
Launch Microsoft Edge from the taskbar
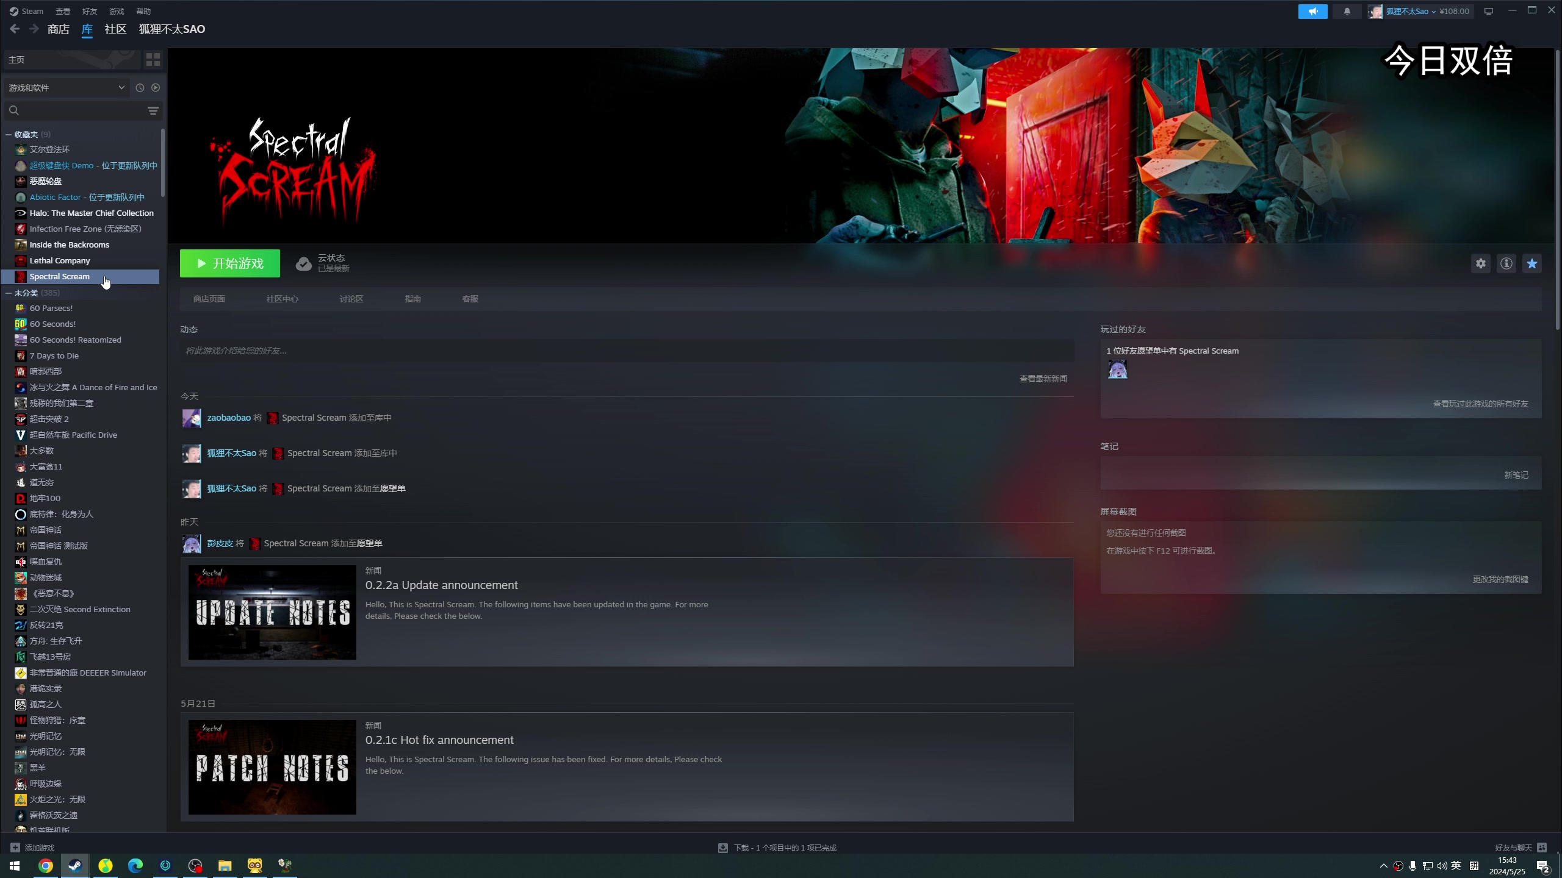coord(135,866)
